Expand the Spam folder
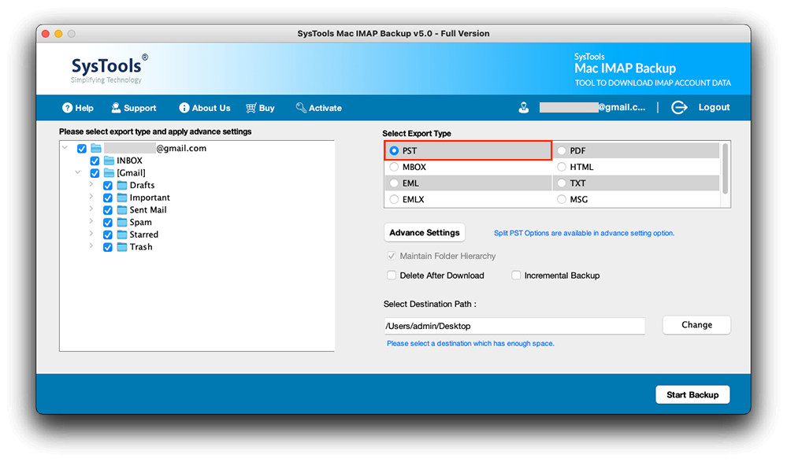This screenshot has width=787, height=462. (91, 221)
